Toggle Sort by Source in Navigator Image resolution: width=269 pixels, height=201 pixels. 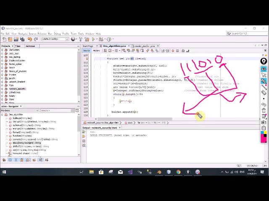[x=47, y=160]
